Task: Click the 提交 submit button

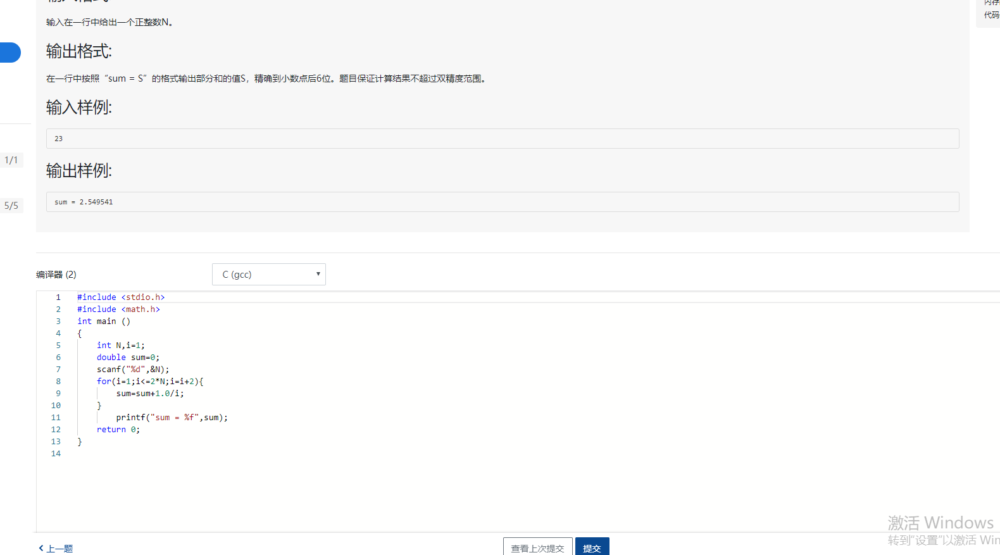Action: tap(592, 547)
